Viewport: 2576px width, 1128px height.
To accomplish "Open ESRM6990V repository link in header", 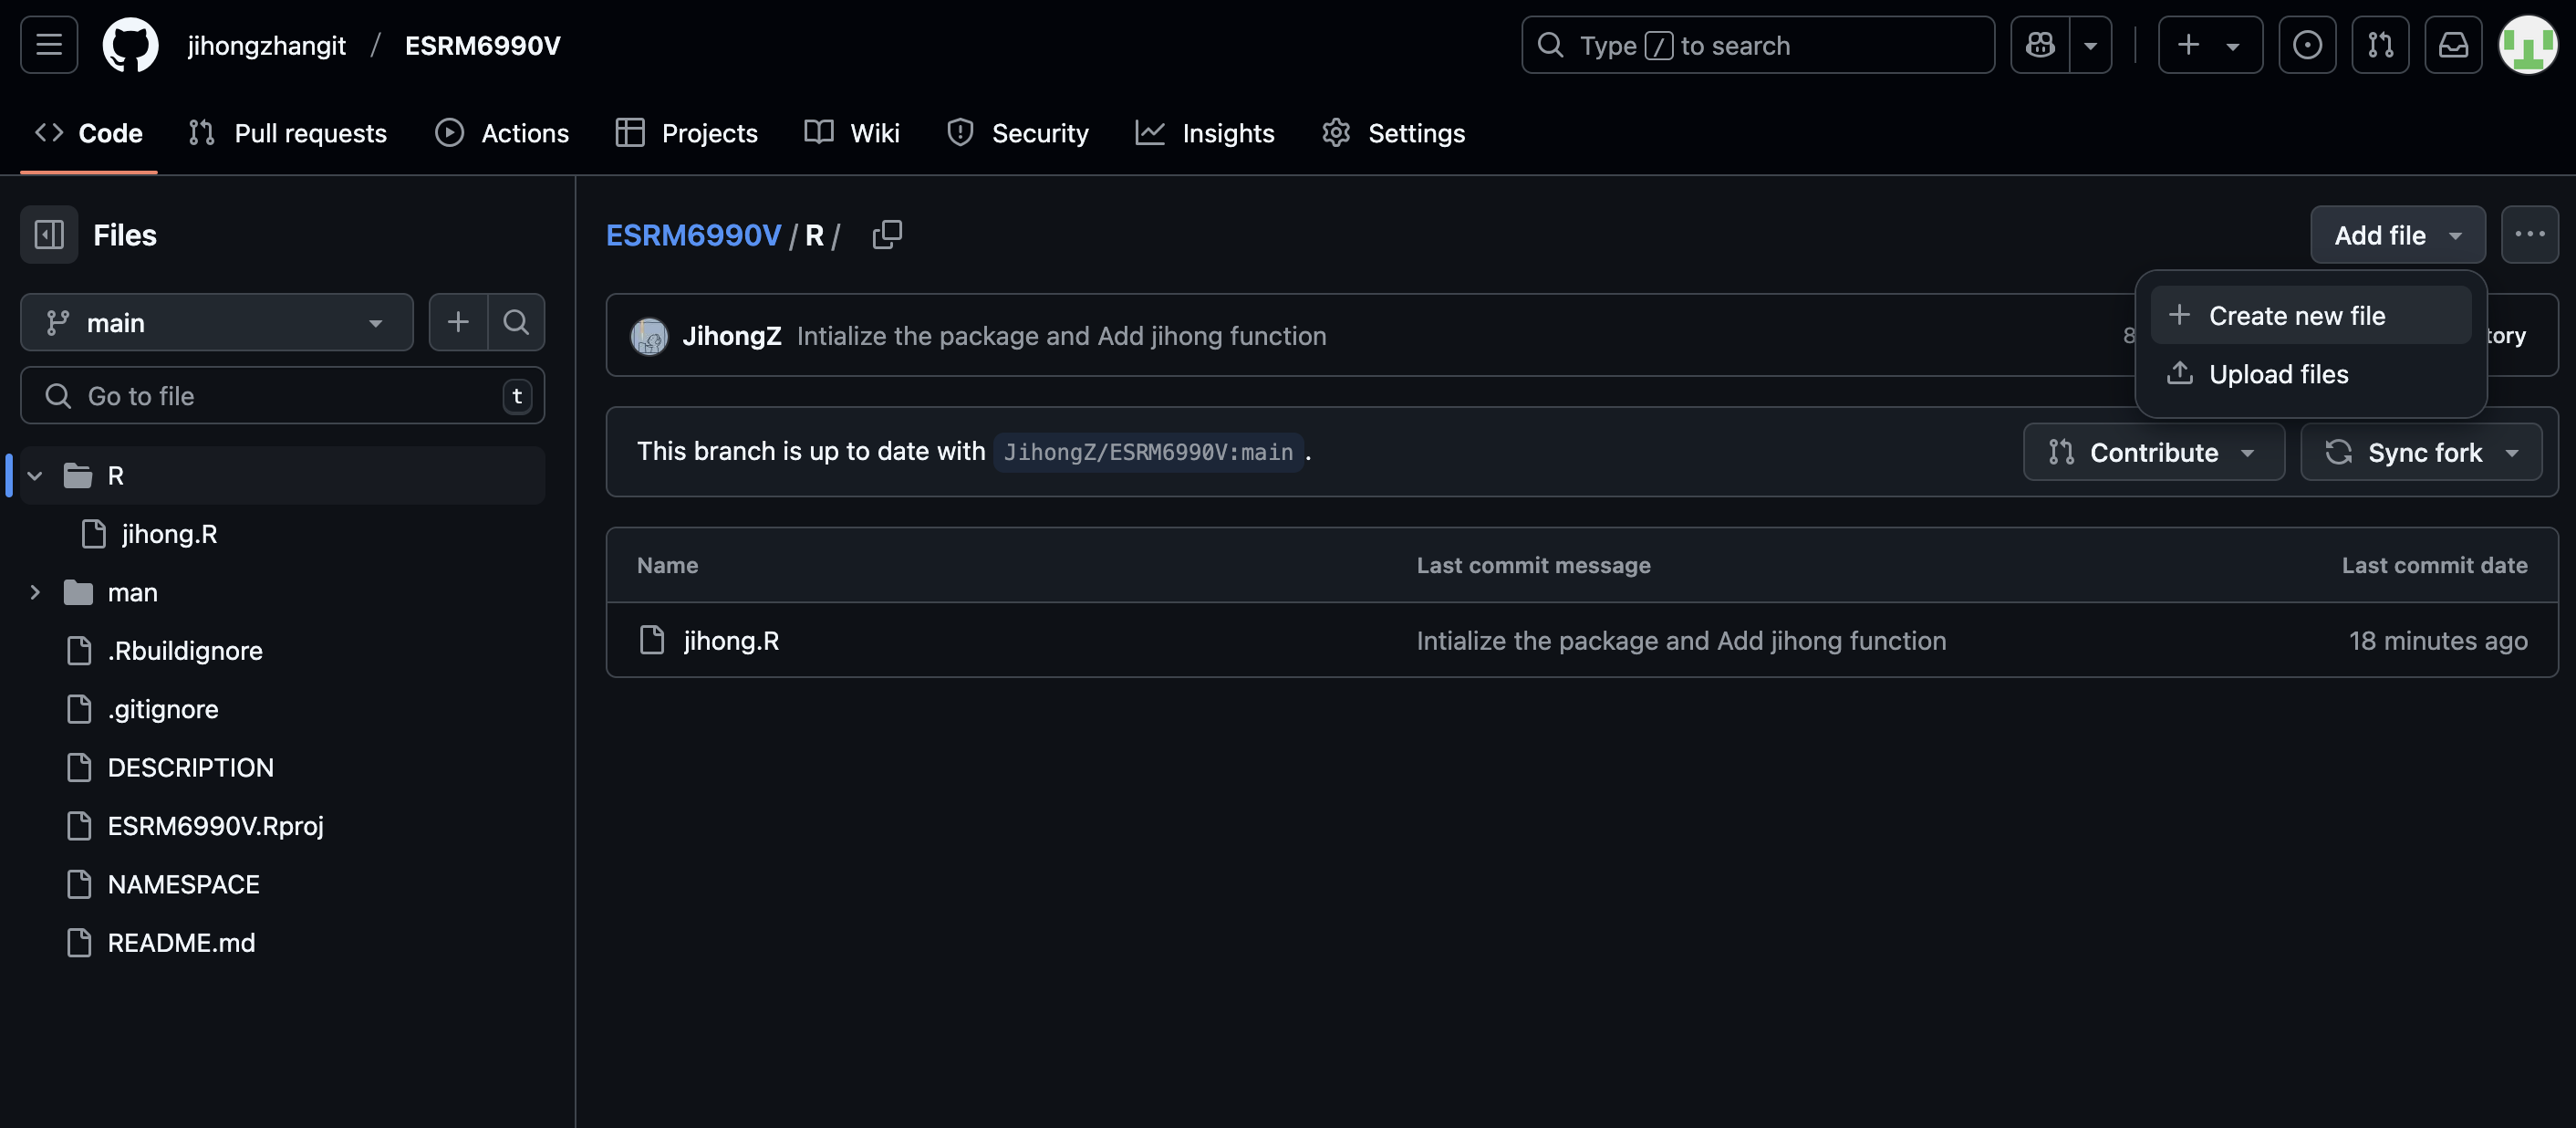I will pos(482,45).
